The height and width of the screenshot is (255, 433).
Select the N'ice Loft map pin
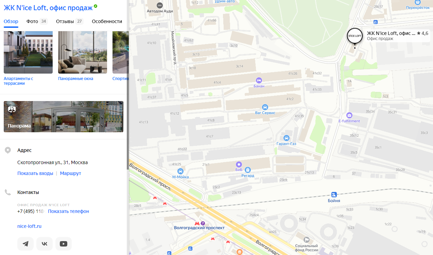click(354, 36)
